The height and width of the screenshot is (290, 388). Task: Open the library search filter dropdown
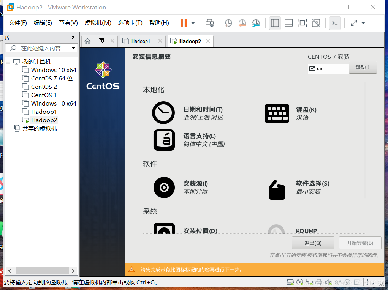73,48
